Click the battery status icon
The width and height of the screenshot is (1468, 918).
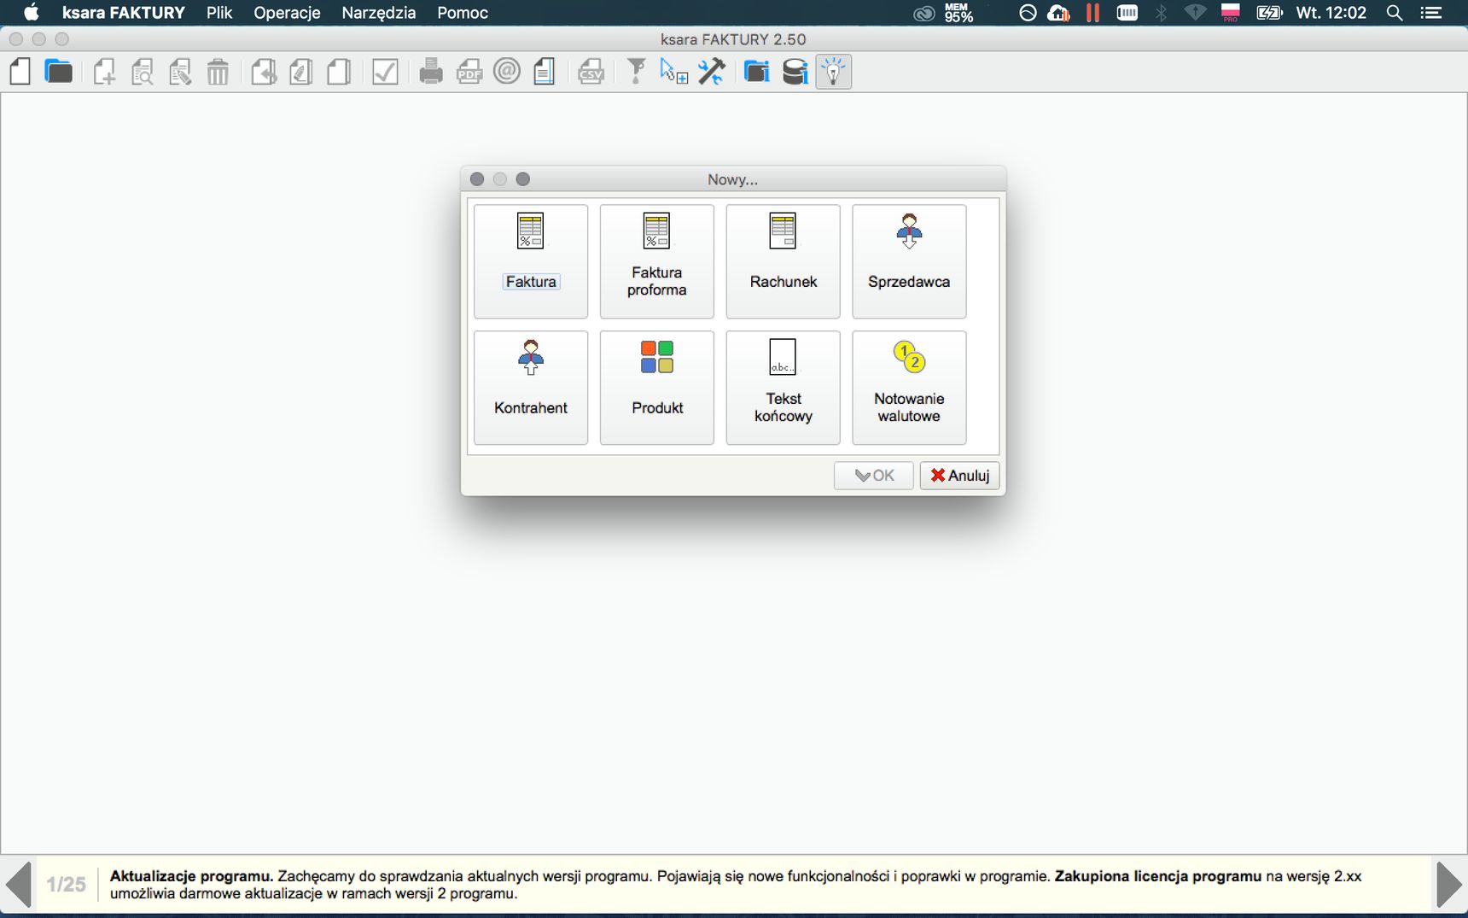pos(1270,13)
